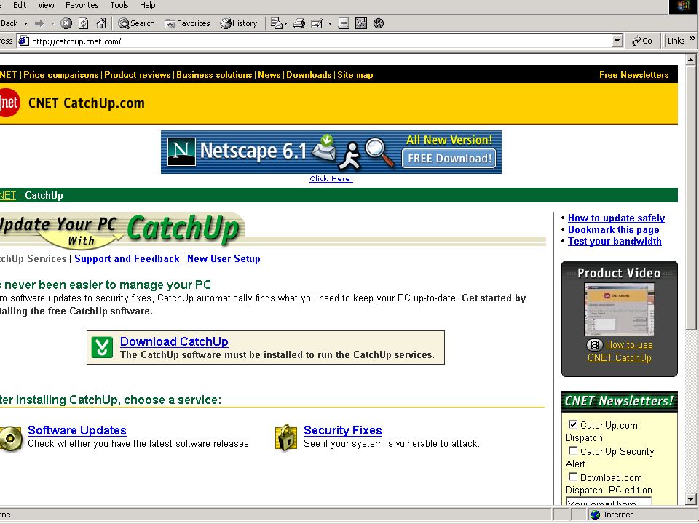699x524 pixels.
Task: Open the Business solutions link
Action: (214, 75)
